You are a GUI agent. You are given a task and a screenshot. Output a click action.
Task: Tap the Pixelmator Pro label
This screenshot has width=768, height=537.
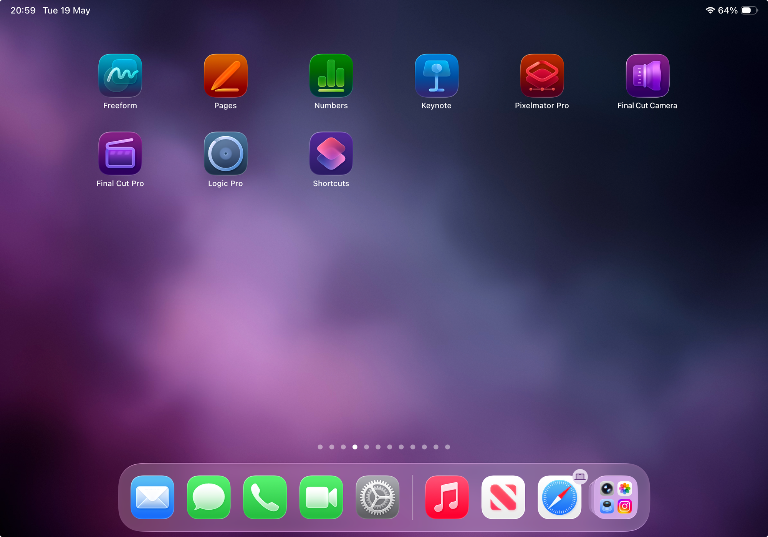(x=542, y=105)
